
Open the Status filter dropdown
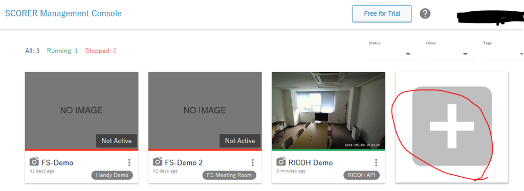[394, 54]
